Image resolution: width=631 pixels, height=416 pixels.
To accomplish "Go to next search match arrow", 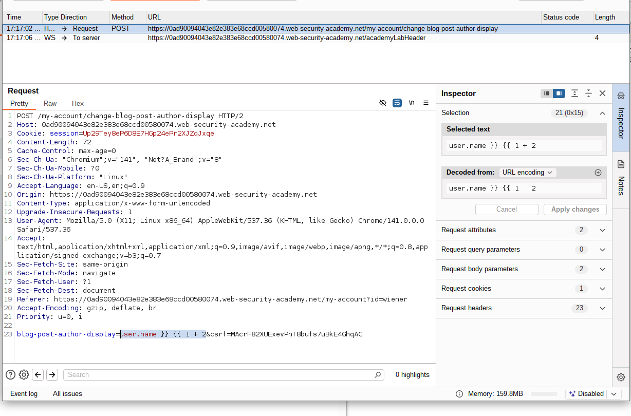I will 52,374.
